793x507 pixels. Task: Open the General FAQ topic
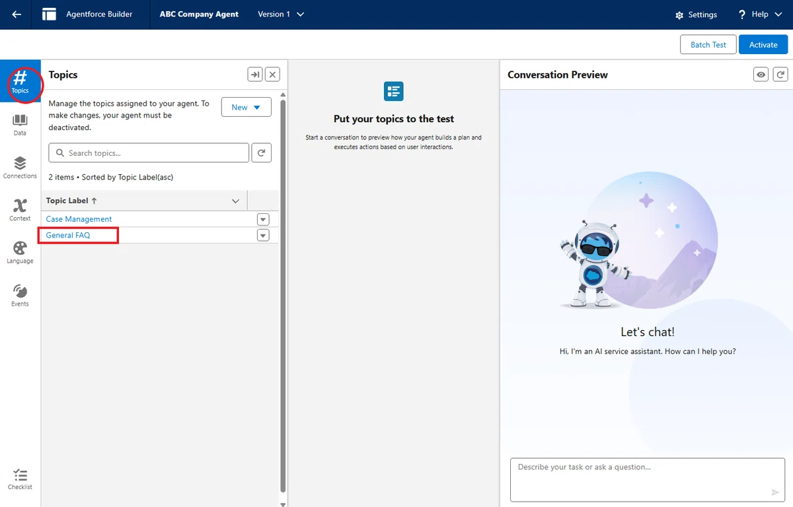point(68,236)
